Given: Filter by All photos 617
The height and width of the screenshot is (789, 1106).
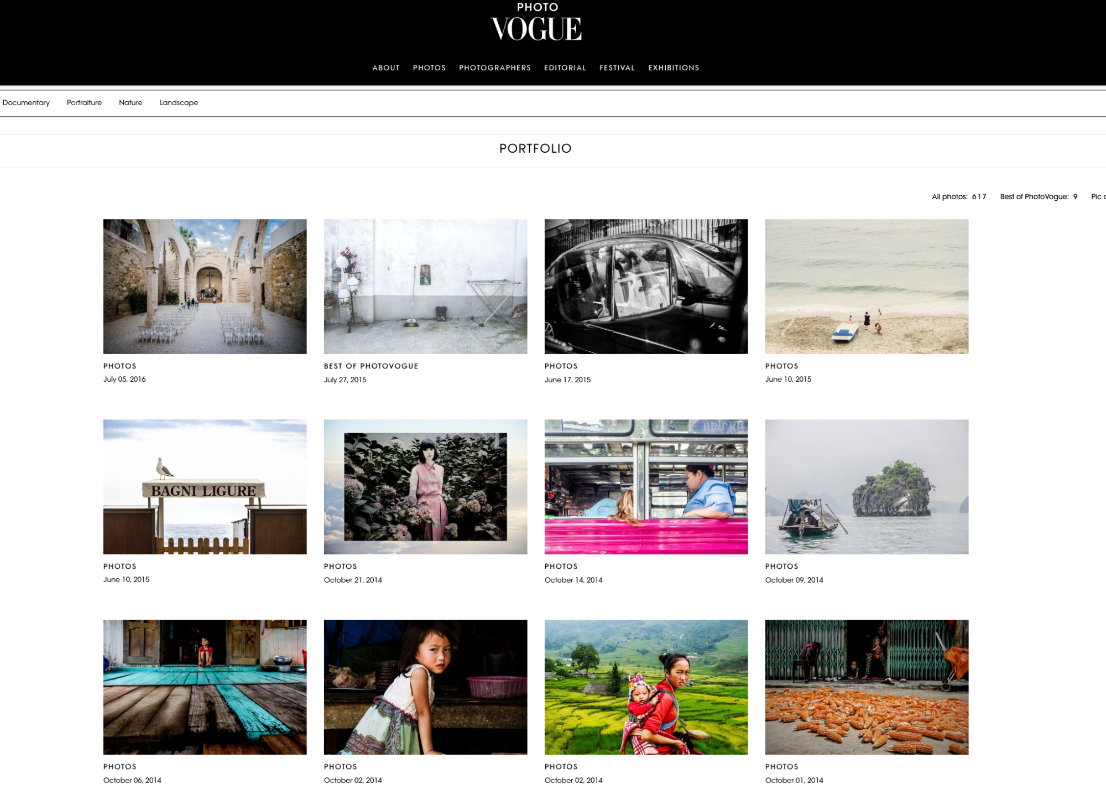Looking at the screenshot, I should tap(958, 197).
